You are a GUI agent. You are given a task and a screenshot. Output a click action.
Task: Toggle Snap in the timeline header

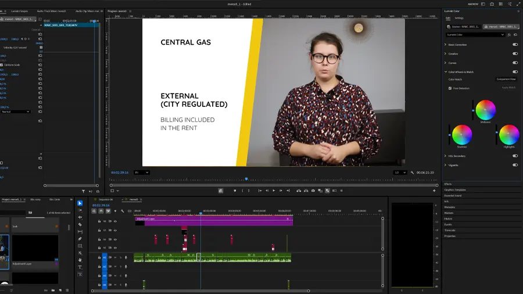click(x=101, y=211)
